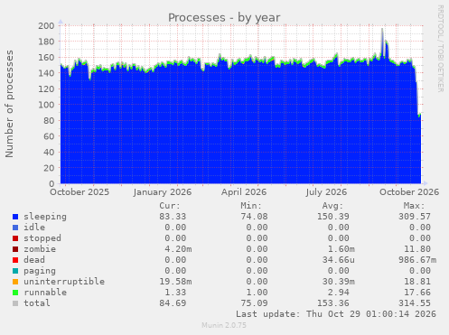Image resolution: width=449 pixels, height=335 pixels.
Task: Select the 'runnable' legend label
Action: click(45, 293)
